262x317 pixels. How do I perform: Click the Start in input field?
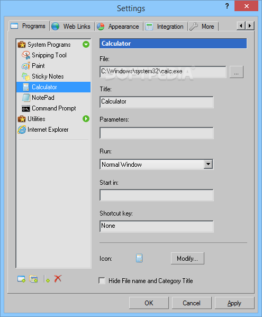coord(156,195)
